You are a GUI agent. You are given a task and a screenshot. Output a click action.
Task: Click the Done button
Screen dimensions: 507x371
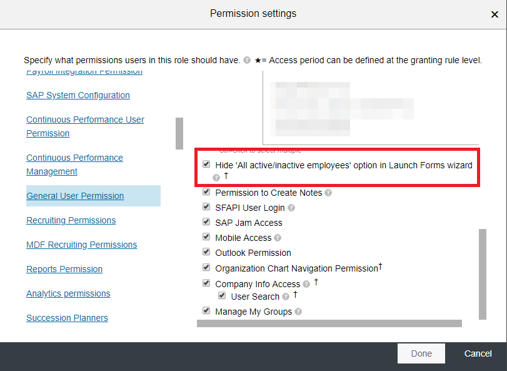421,353
